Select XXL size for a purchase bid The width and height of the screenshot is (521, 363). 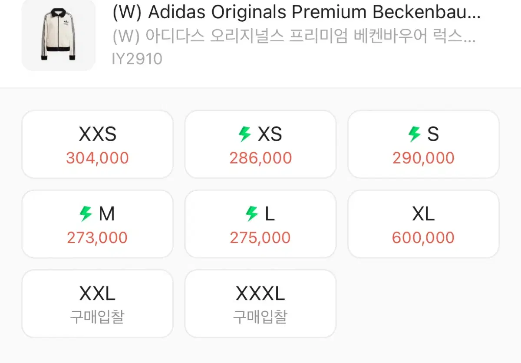point(97,303)
